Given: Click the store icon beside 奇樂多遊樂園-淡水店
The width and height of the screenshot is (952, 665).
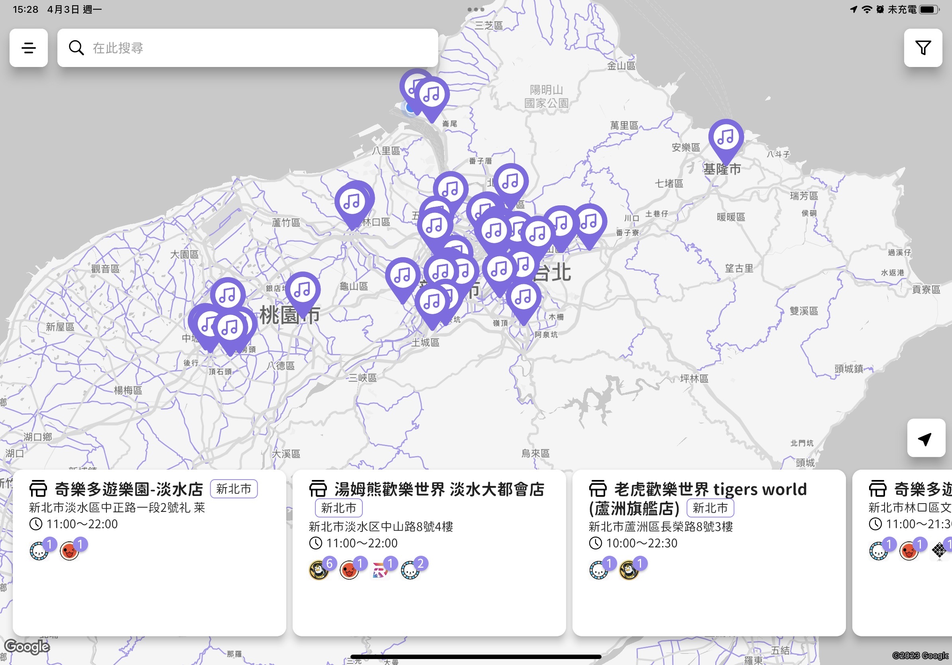Looking at the screenshot, I should click(38, 489).
